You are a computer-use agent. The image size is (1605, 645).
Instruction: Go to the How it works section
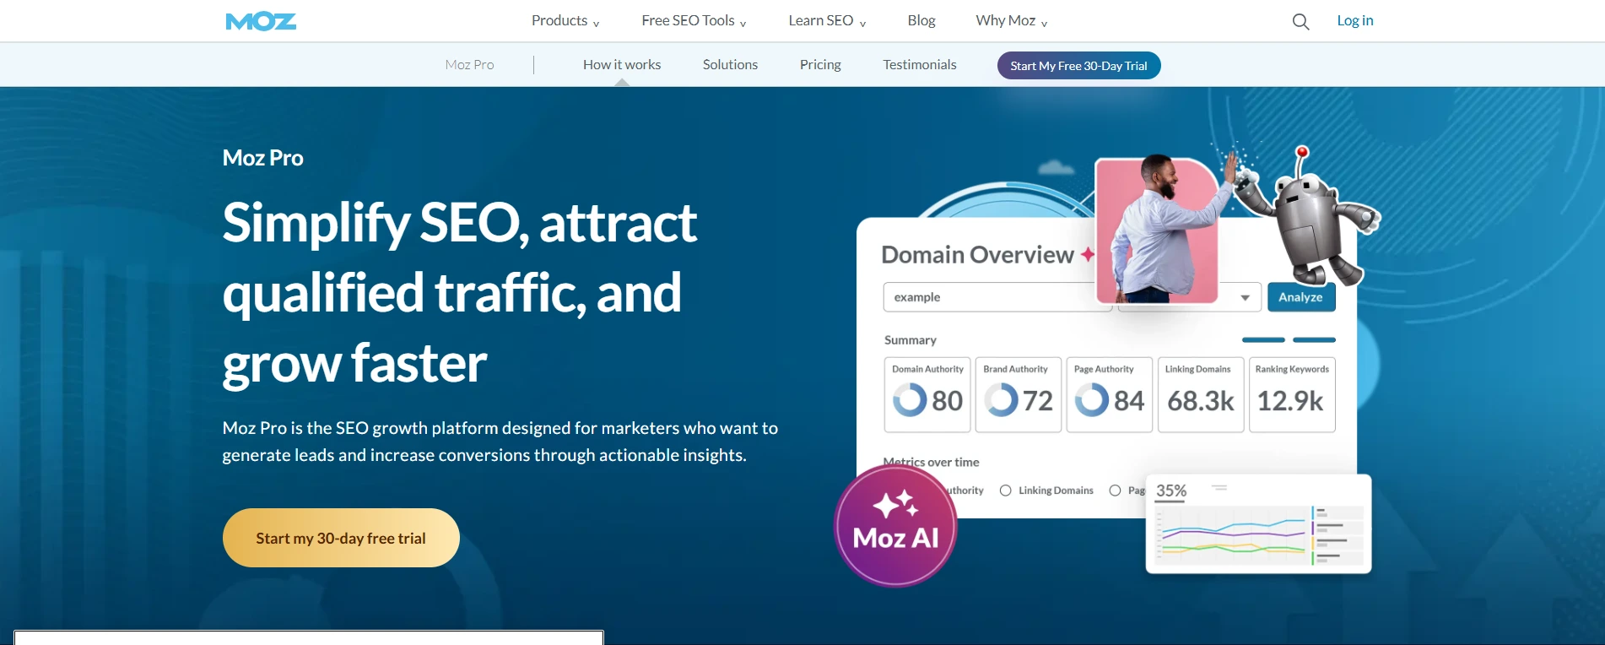coord(622,65)
